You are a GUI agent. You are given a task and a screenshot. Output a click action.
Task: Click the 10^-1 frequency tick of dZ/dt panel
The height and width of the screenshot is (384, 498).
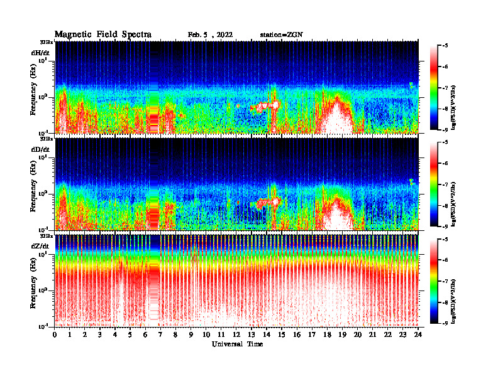tap(43, 326)
